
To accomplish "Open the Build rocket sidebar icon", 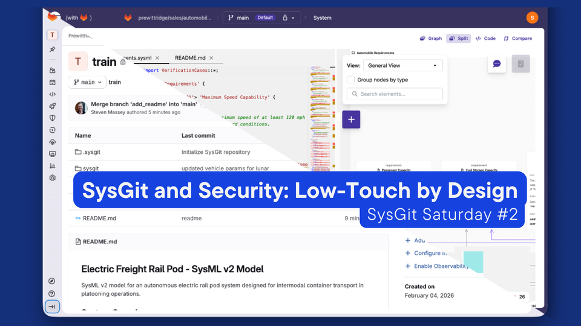I will point(52,106).
